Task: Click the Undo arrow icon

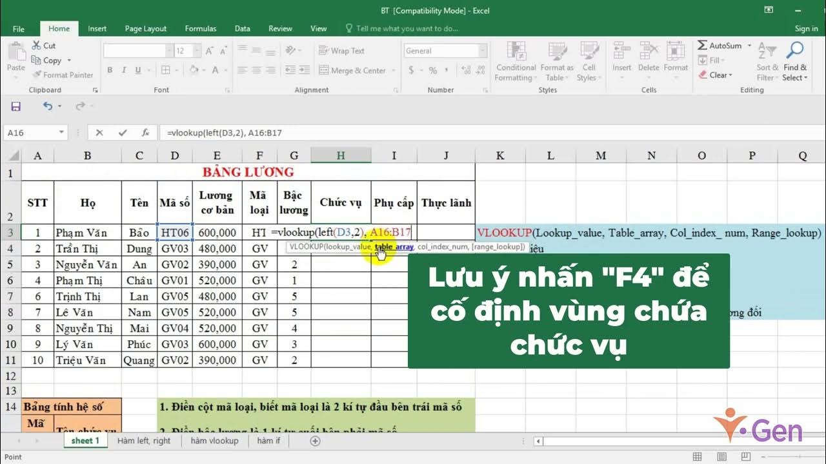Action: 47,106
